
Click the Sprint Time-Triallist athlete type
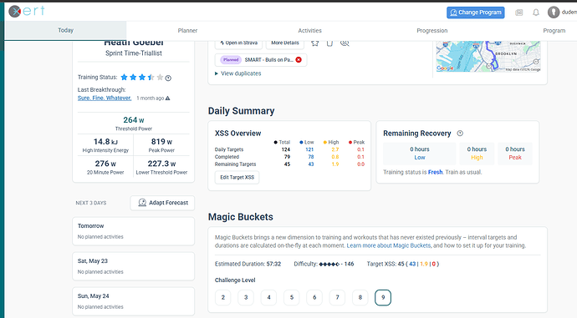point(134,53)
